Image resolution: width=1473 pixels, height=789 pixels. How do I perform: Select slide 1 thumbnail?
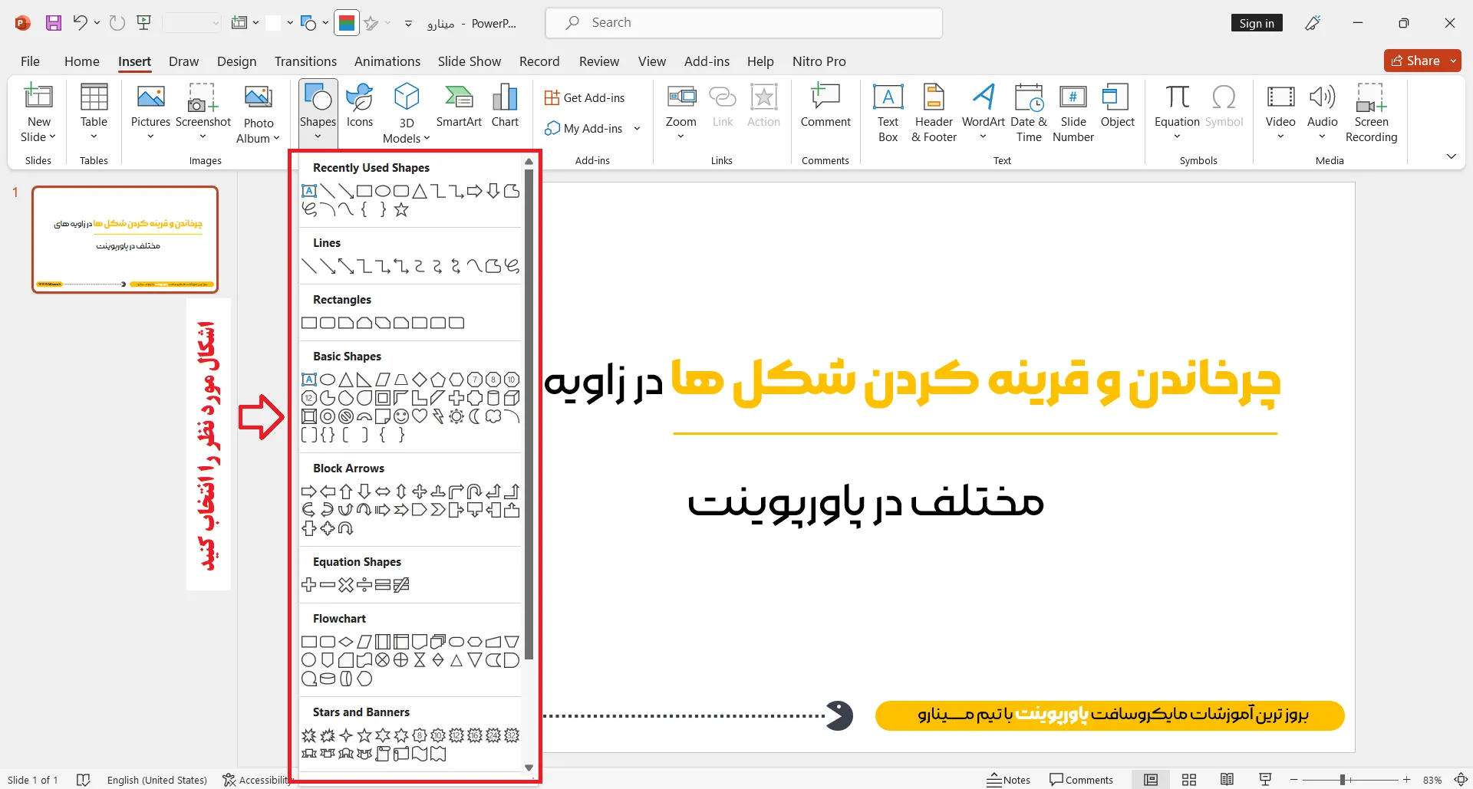coord(125,239)
